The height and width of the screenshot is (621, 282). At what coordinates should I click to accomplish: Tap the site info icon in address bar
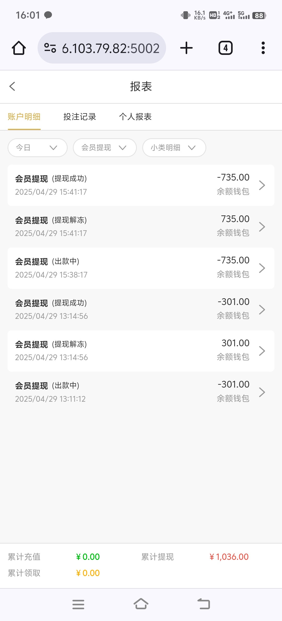coord(50,48)
